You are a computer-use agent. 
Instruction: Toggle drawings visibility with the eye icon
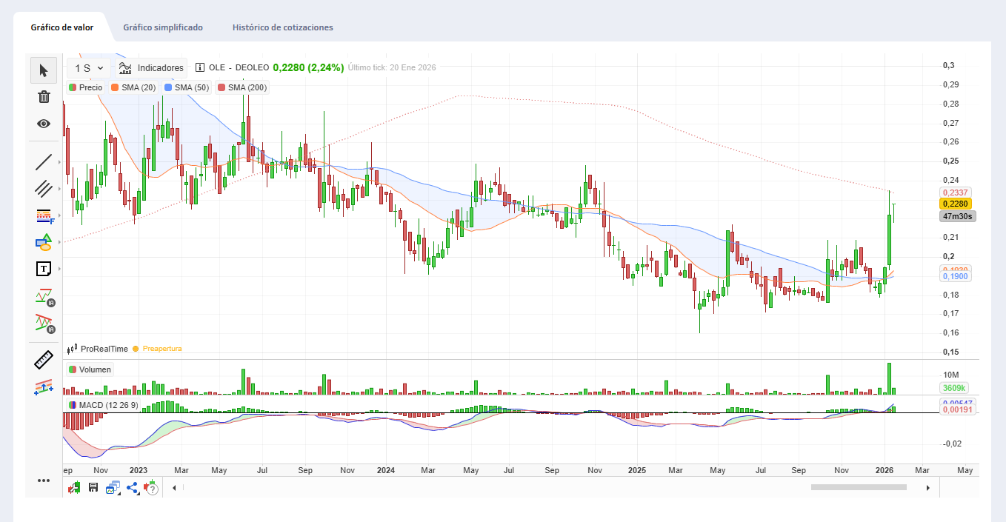[x=44, y=124]
